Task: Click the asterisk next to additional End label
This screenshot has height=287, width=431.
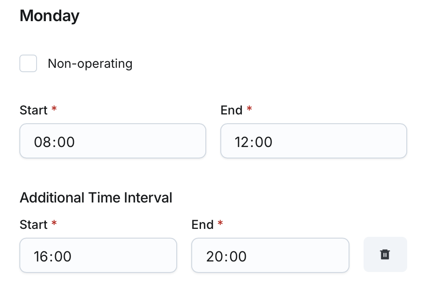Action: tap(220, 224)
